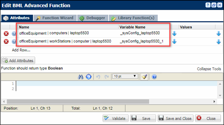Image resolution: width=224 pixels, height=125 pixels.
Task: Click Values column arrow in second row
Action: point(219,42)
